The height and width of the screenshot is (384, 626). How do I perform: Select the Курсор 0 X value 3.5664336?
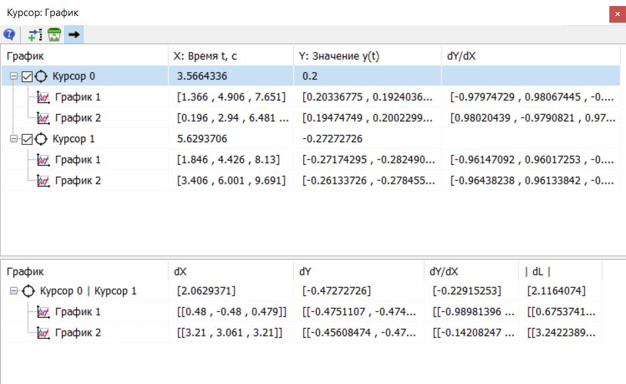(202, 76)
